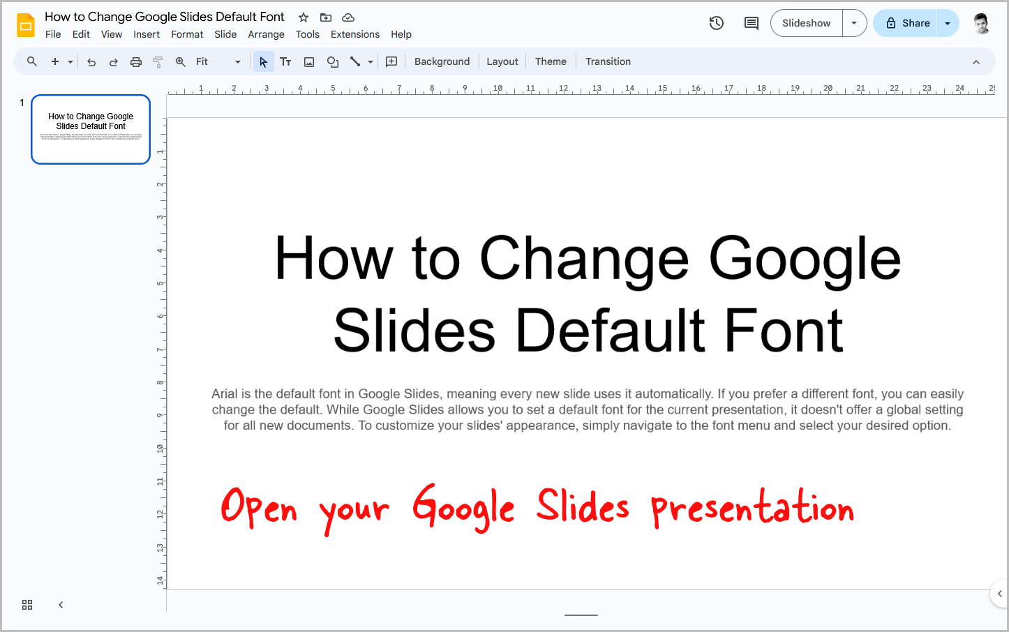Click the zoom magnifier tool
The image size is (1009, 632).
(x=181, y=62)
